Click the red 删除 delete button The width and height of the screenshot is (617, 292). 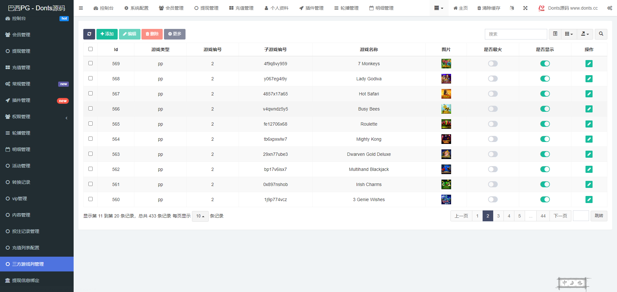click(x=152, y=34)
